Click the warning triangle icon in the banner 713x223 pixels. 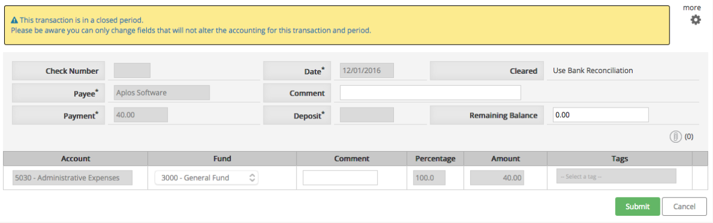click(14, 21)
